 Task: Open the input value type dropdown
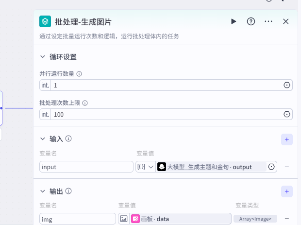[x=146, y=167]
